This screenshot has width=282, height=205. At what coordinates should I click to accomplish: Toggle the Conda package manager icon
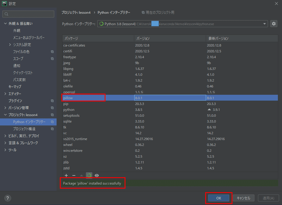click(89, 175)
